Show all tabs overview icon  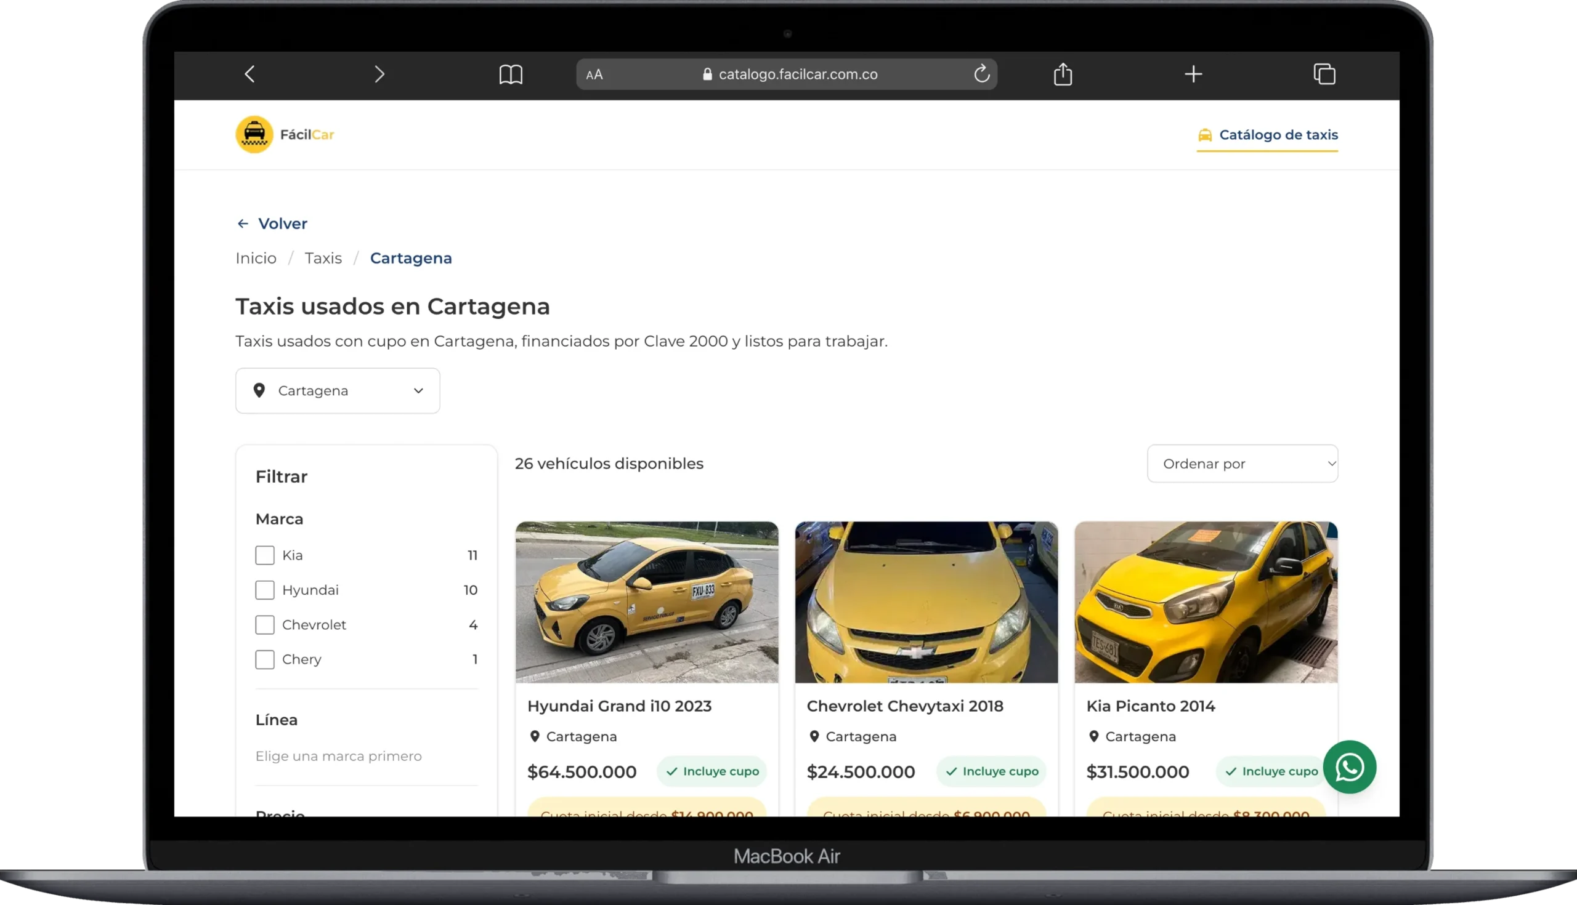[1324, 74]
